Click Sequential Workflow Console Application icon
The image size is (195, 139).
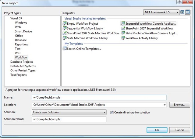pyautogui.click(x=123, y=23)
